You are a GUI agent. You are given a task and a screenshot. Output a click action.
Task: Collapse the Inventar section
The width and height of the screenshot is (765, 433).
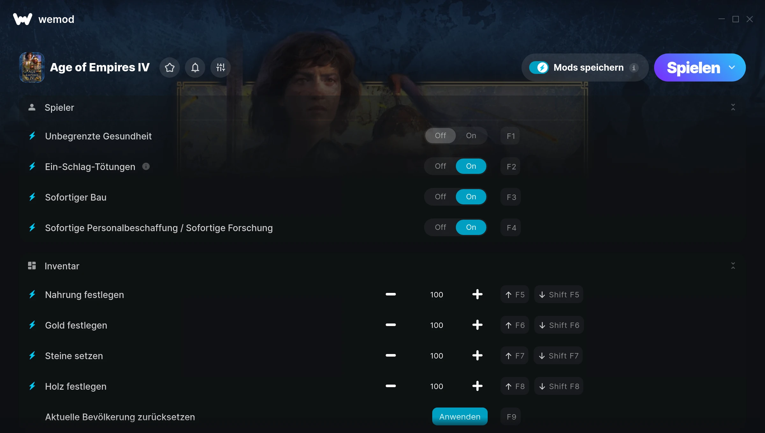click(x=733, y=266)
